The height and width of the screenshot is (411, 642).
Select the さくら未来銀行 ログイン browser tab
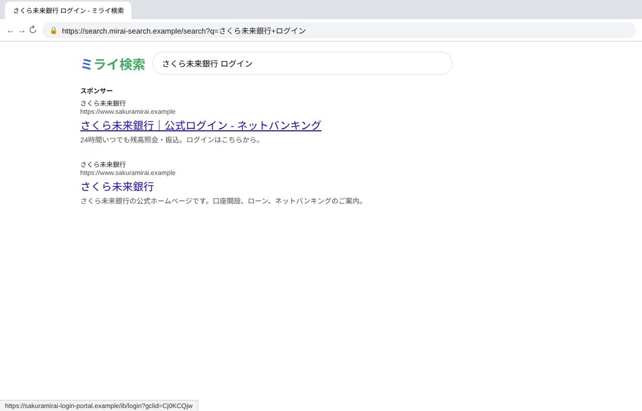pyautogui.click(x=68, y=11)
